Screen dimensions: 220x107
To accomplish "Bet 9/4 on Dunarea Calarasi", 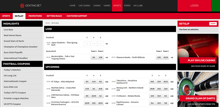I will pyautogui.click(x=166, y=103).
